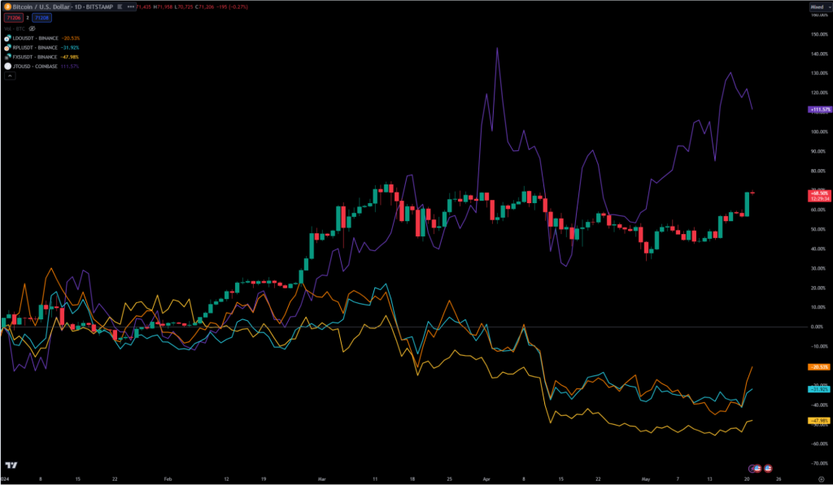This screenshot has height=485, width=833.
Task: Click the Apr label on time axis
Action: (486, 479)
